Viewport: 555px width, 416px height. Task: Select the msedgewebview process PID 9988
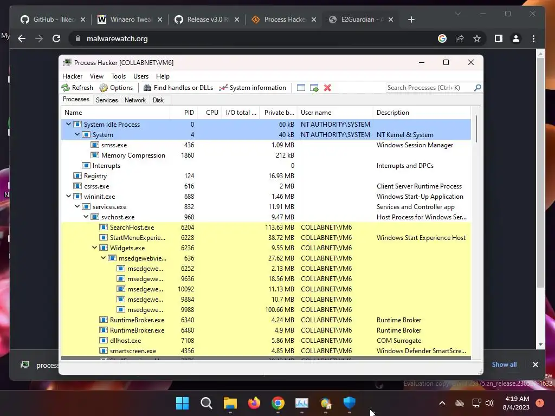coord(266,309)
